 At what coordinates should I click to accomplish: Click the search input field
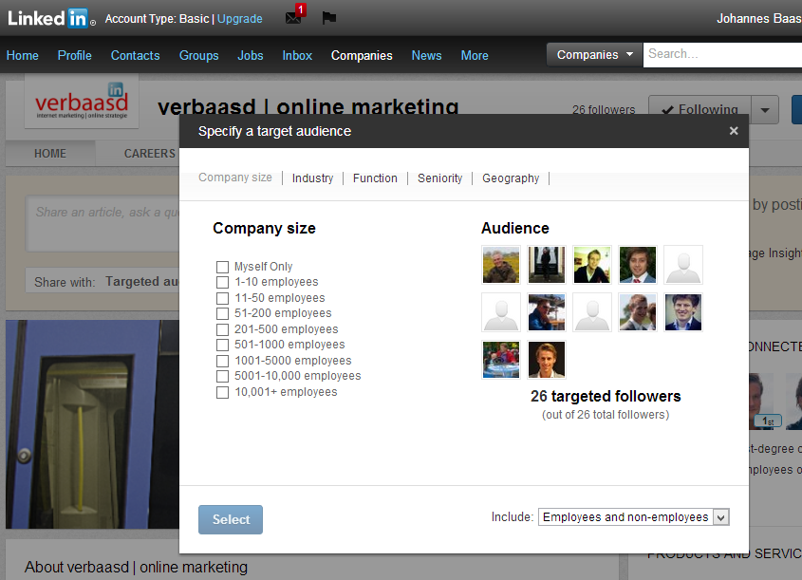(x=722, y=54)
